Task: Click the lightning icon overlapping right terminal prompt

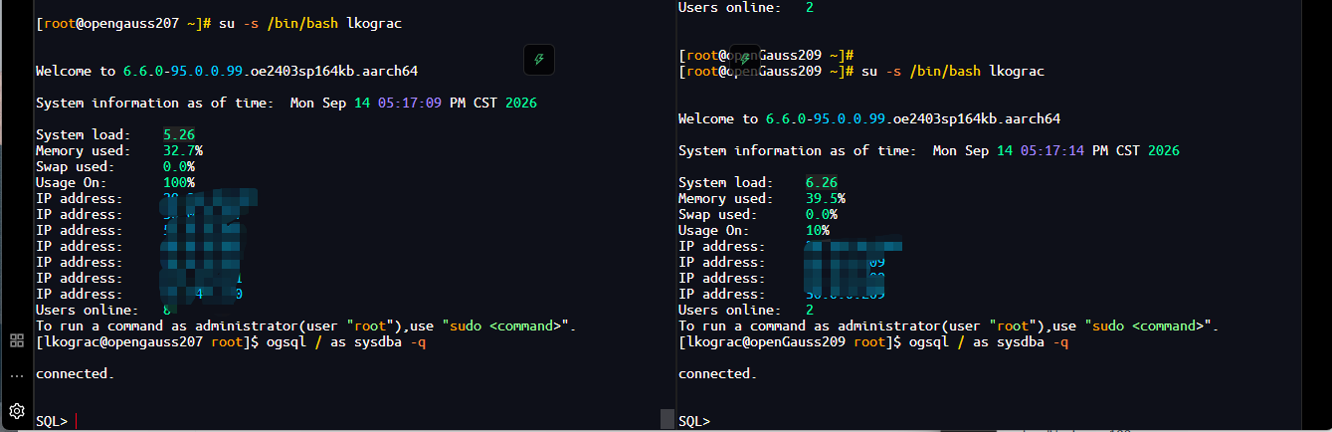Action: (x=743, y=59)
